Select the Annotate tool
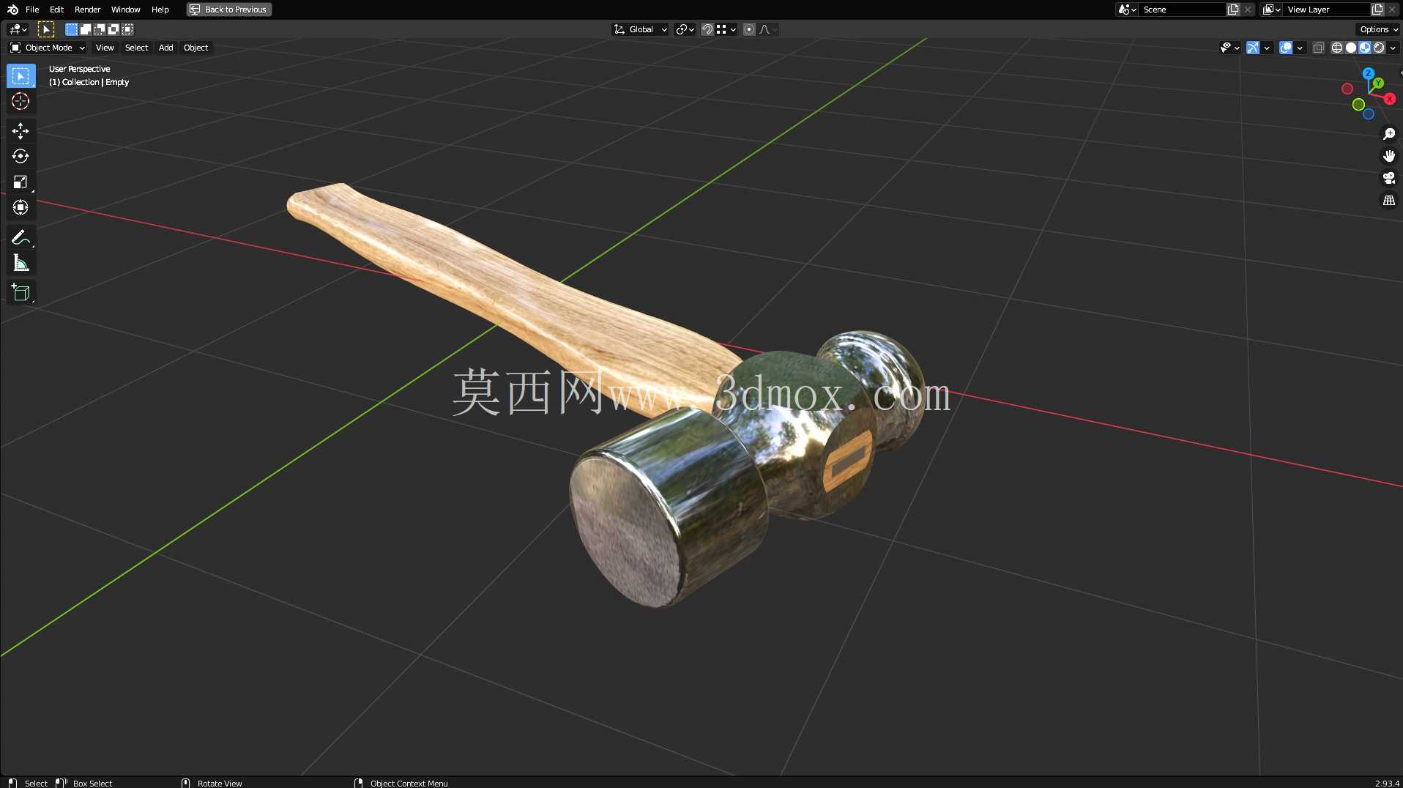1403x788 pixels. click(21, 237)
